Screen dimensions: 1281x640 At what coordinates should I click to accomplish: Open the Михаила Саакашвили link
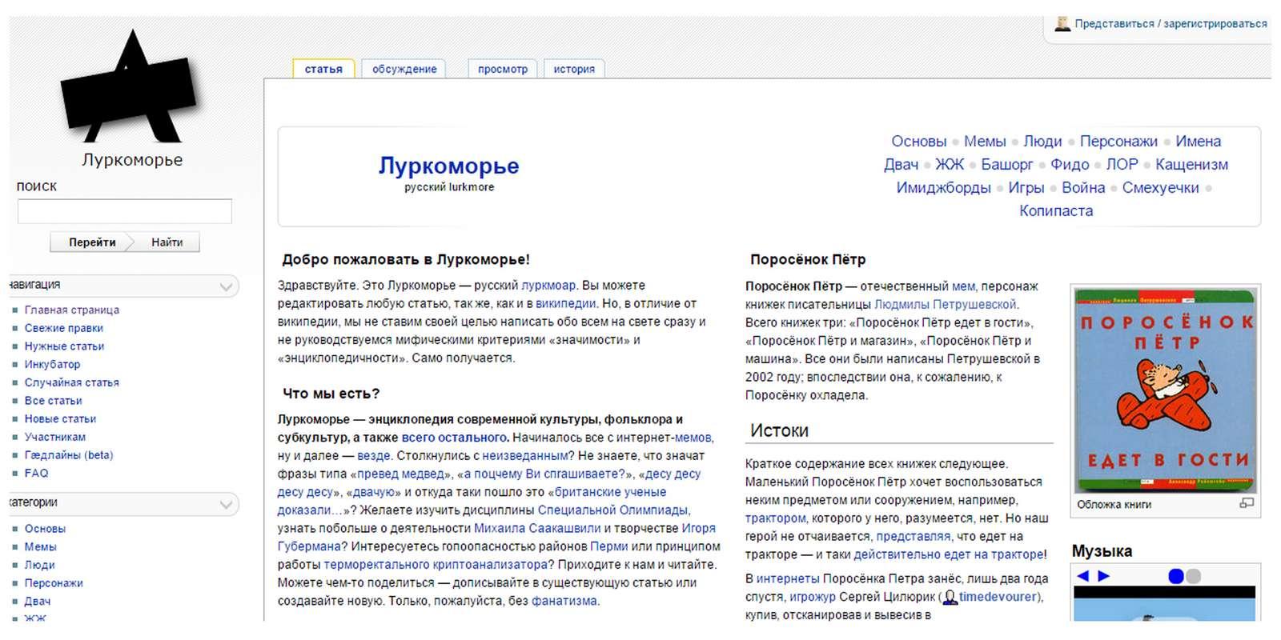537,528
